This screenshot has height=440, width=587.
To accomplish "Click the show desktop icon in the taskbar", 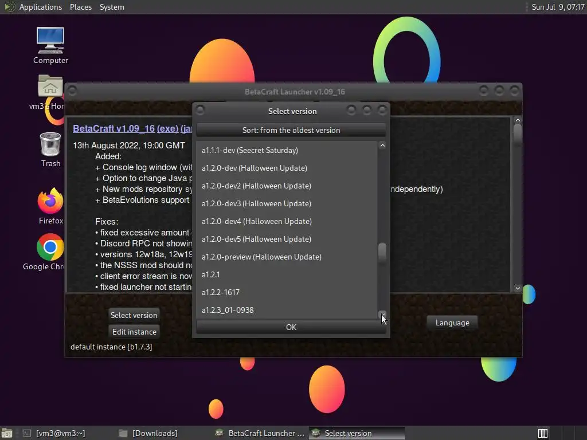I will [7, 433].
